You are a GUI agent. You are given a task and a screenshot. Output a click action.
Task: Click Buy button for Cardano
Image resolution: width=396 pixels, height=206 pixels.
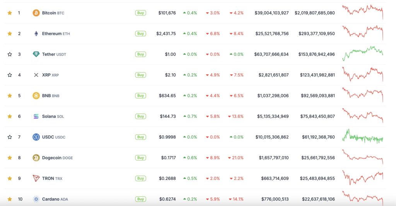coord(140,199)
